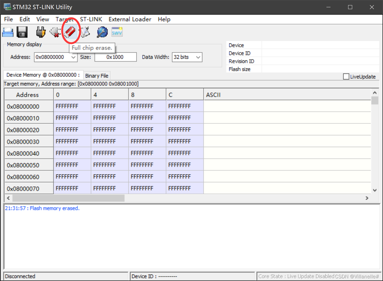Enable the LiveUpdate checkbox
Screen dimensions: 383x281
coord(346,76)
